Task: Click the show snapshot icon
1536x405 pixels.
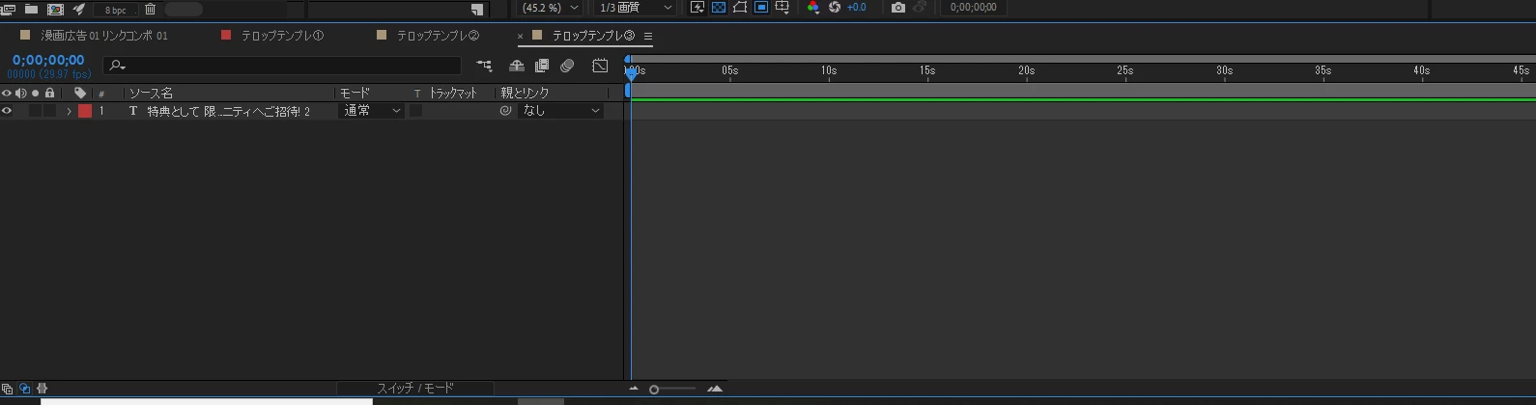Action: [920, 8]
